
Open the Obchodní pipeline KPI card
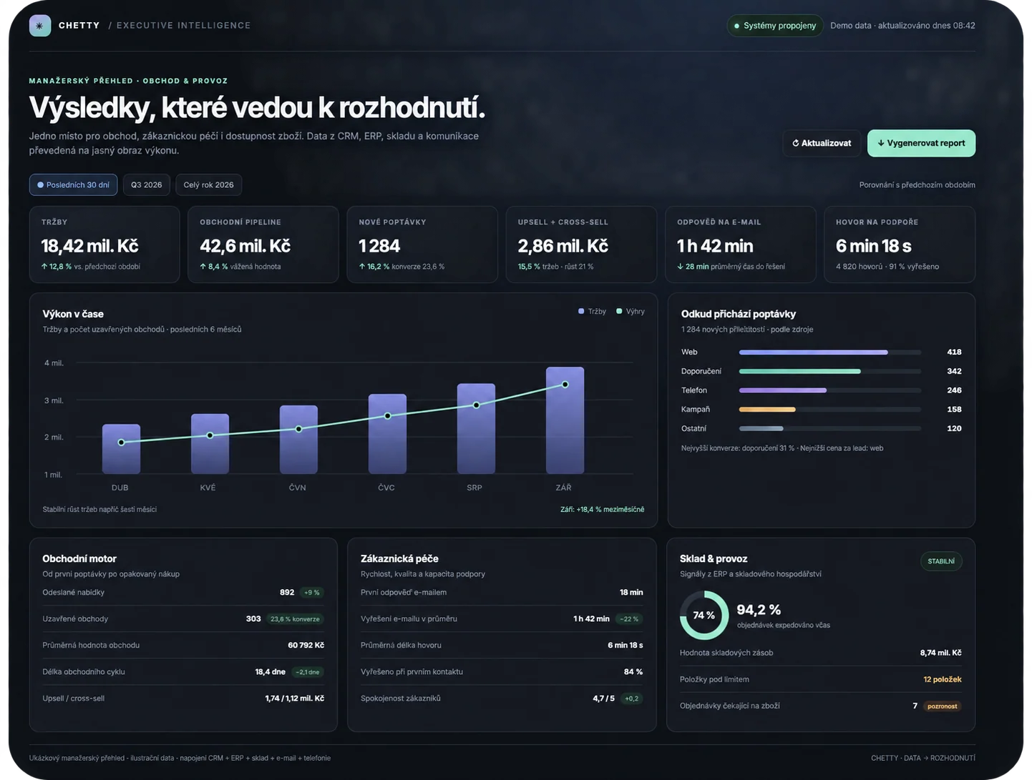click(263, 245)
